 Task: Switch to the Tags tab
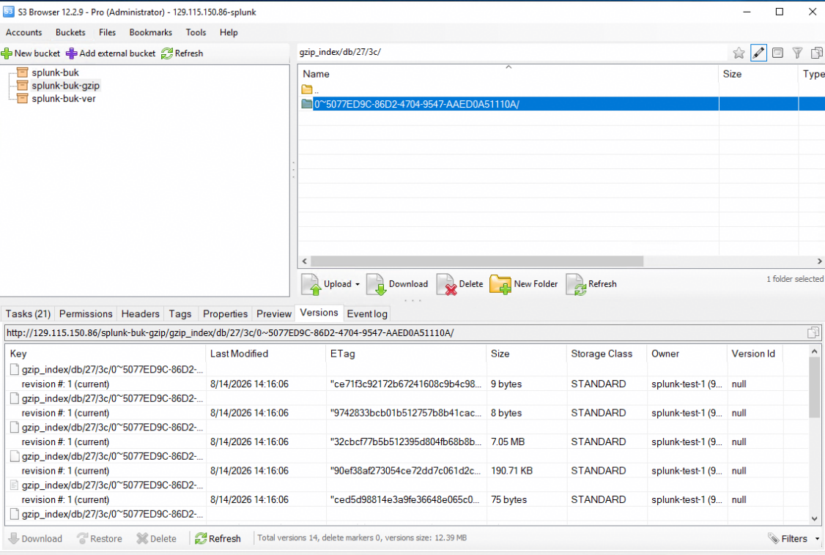pos(180,314)
